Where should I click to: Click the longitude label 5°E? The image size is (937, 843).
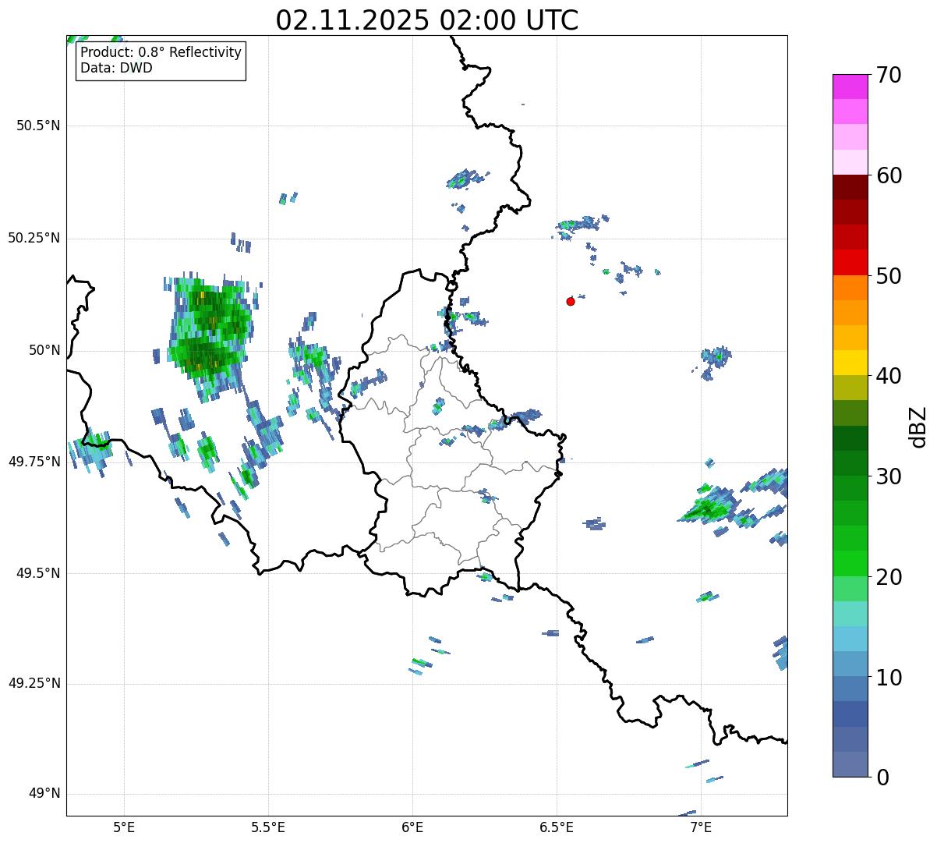pos(124,827)
